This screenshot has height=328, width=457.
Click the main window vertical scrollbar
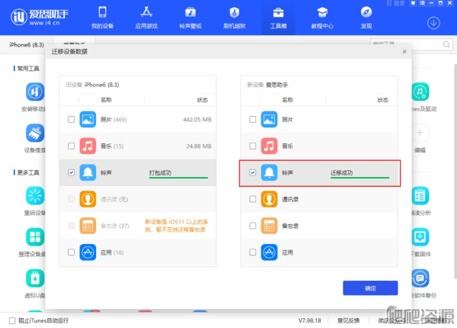455,171
